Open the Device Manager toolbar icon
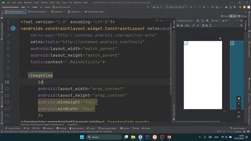Viewport: 251px width, 141px height. click(231, 7)
